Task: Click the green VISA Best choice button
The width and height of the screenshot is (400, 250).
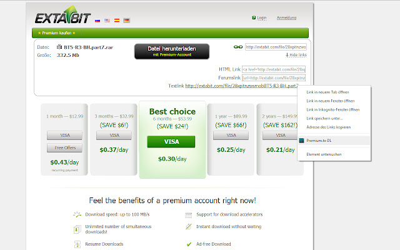Action: pos(171,142)
